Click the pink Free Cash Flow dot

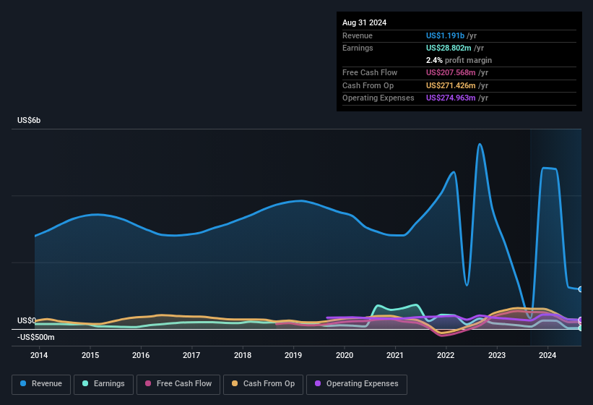148,383
